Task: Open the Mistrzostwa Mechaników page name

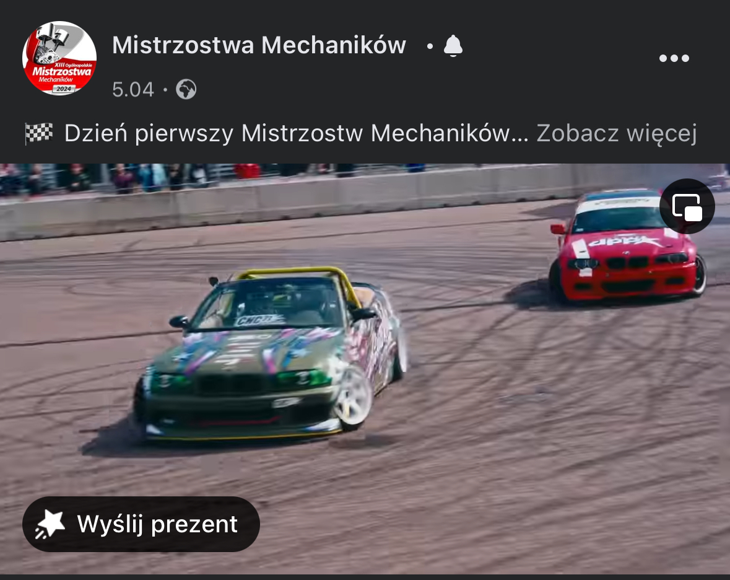Action: tap(259, 45)
